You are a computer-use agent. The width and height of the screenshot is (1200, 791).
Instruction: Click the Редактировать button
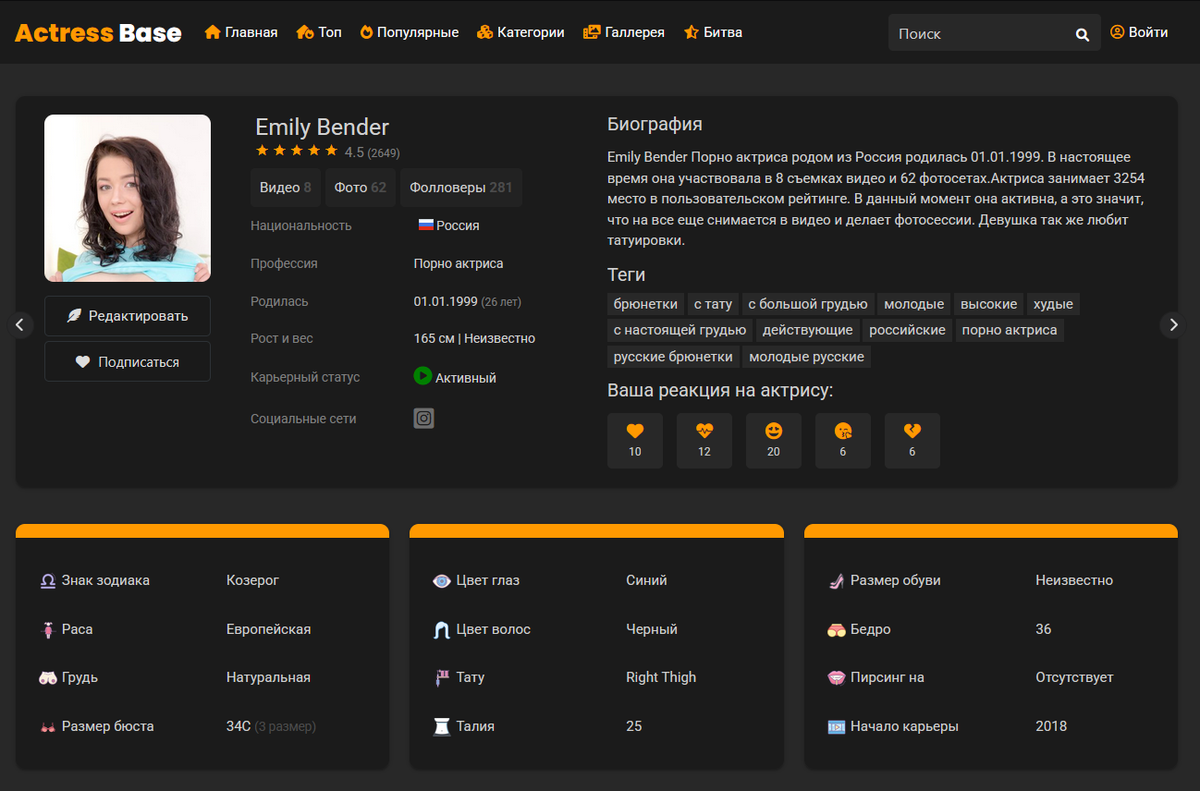click(x=128, y=316)
